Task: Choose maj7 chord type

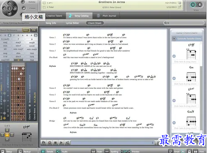Action: 18,42
